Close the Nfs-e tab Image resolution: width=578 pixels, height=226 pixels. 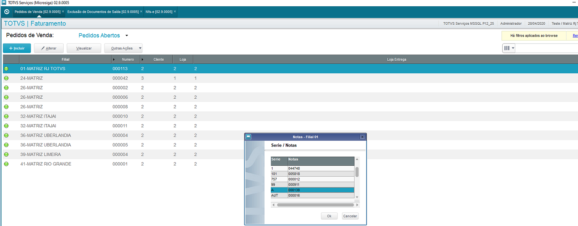[x=175, y=12]
